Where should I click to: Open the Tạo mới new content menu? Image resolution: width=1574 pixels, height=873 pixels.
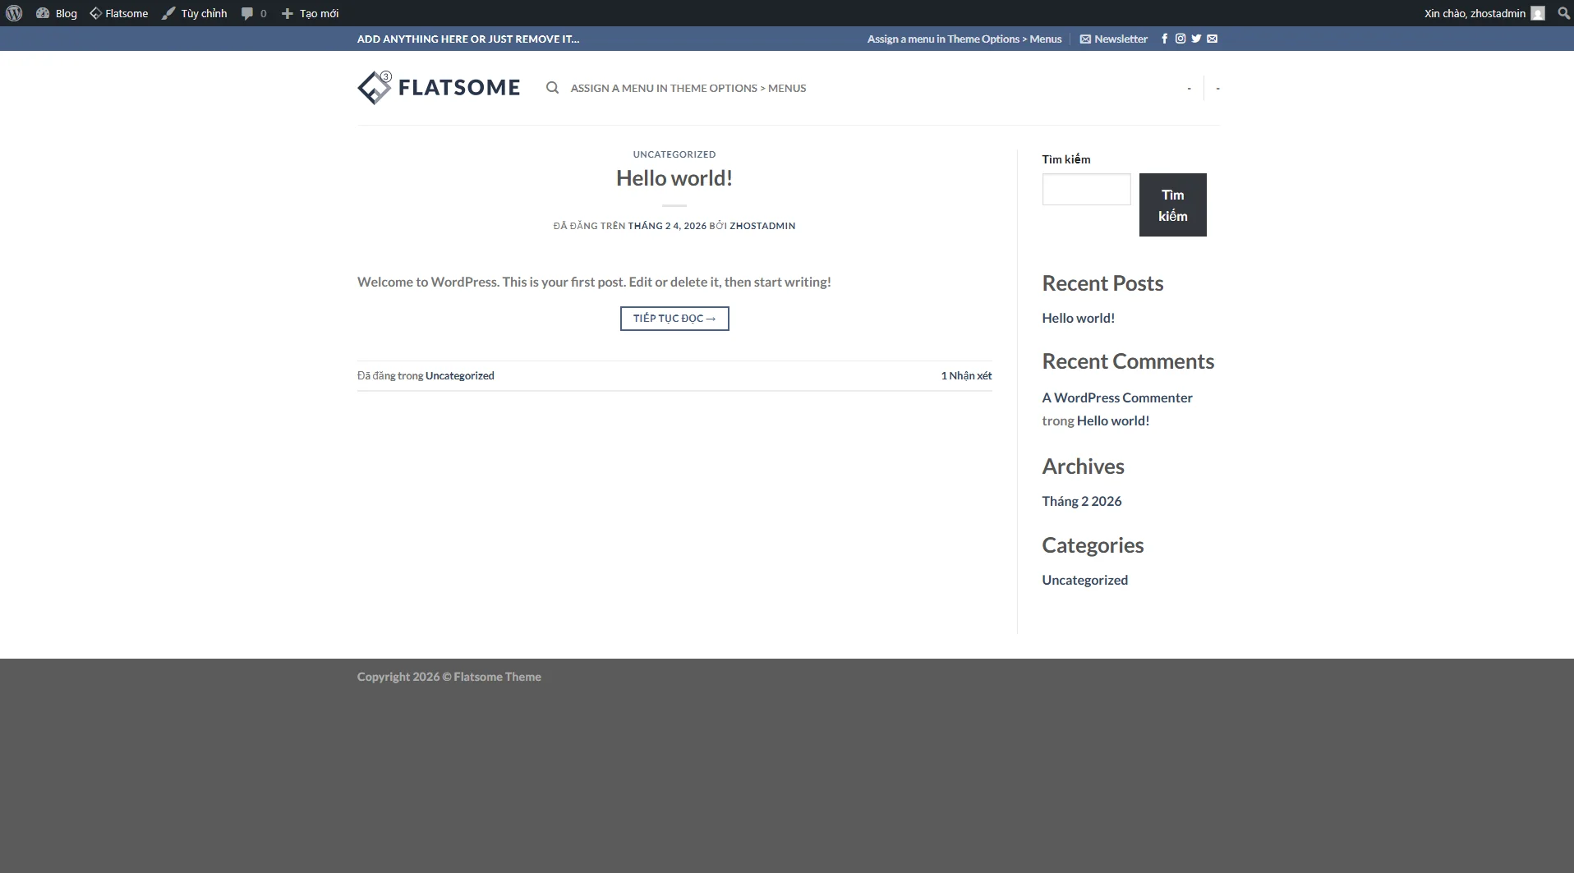point(311,13)
